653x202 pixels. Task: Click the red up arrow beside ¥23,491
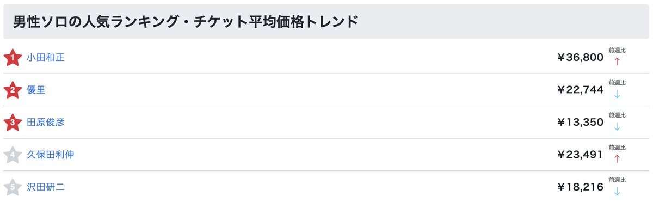pyautogui.click(x=617, y=159)
